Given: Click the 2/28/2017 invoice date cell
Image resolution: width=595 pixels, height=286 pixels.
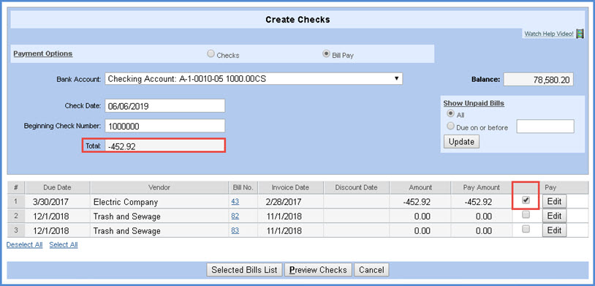Looking at the screenshot, I should point(290,202).
